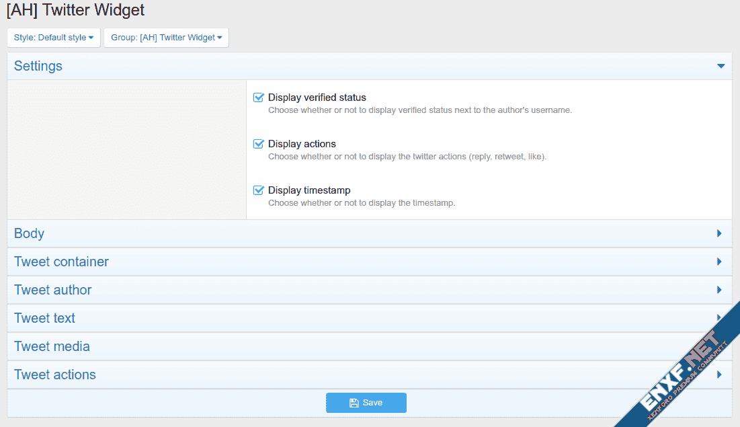Click the Tweet container heading text
The image size is (740, 427).
[61, 262]
